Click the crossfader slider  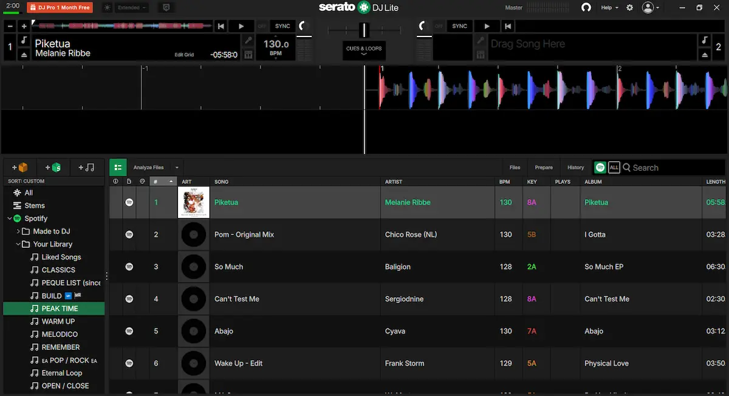tap(364, 30)
